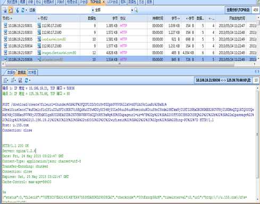The image size is (260, 204).
Task: Click the 'POST /download/create' request line
Action: (85, 105)
